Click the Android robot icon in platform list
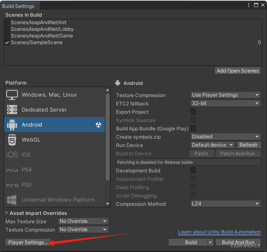 [x=12, y=125]
